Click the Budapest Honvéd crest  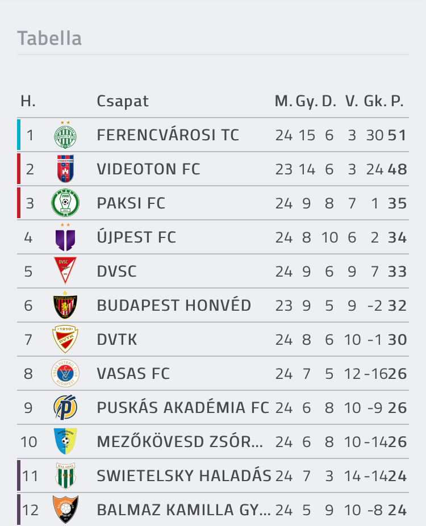point(65,305)
